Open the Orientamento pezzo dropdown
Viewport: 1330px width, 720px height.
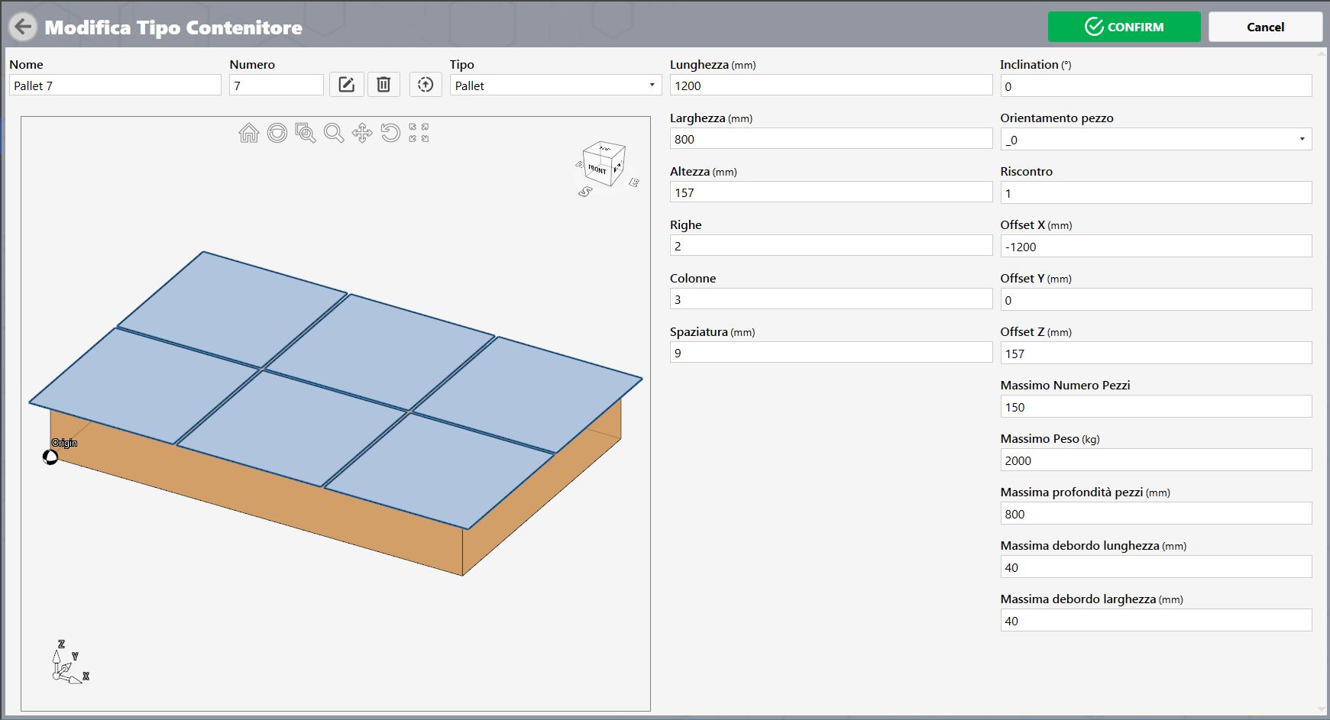(x=1156, y=139)
